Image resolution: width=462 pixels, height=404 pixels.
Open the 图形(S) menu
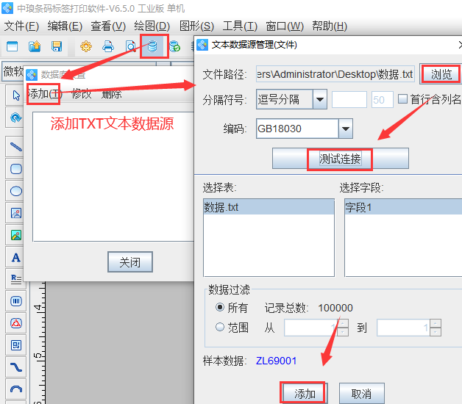pyautogui.click(x=196, y=26)
